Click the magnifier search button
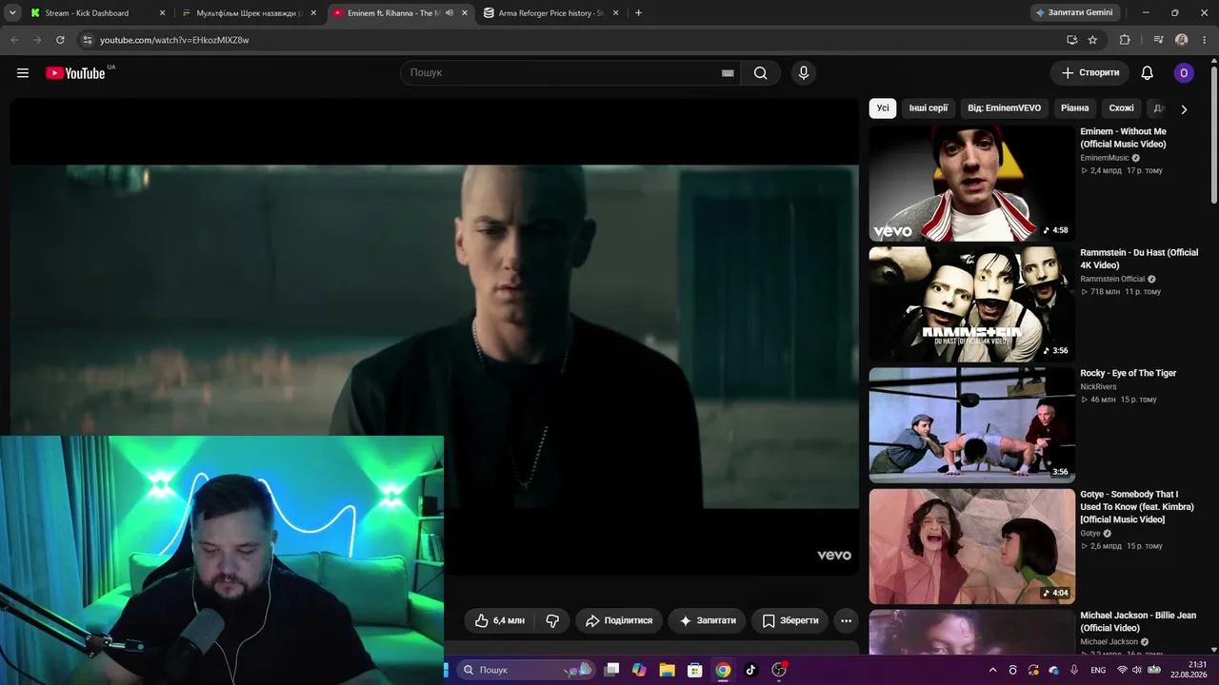Screen dimensions: 1219x685 click(760, 73)
